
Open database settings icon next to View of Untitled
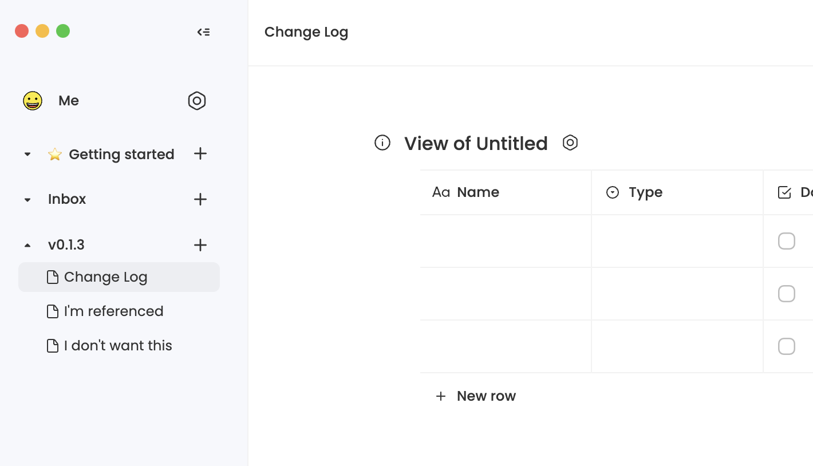570,143
